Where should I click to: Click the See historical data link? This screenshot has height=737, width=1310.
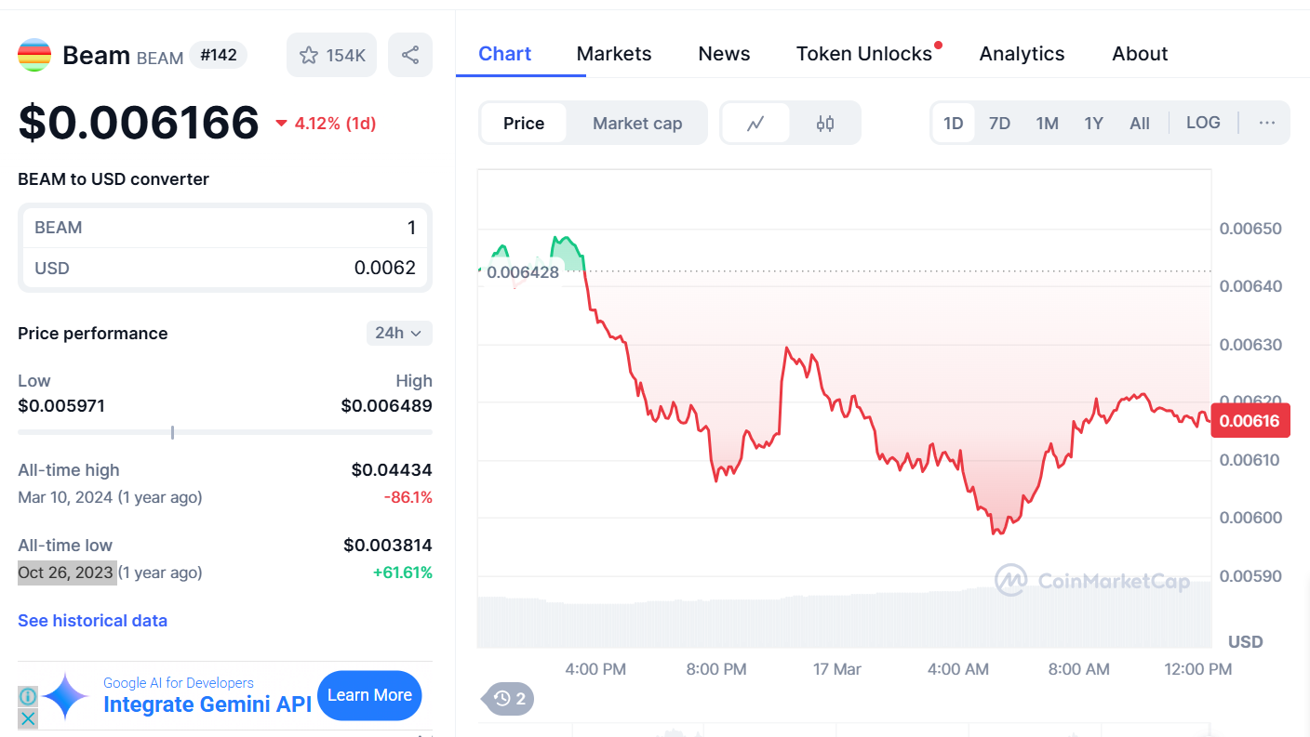[x=92, y=620]
